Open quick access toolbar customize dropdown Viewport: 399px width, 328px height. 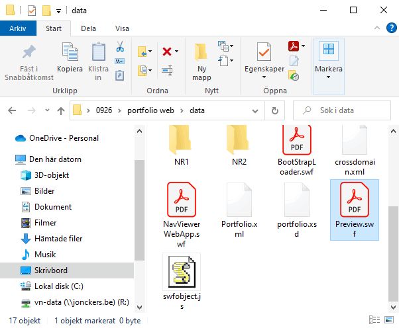pyautogui.click(x=58, y=11)
